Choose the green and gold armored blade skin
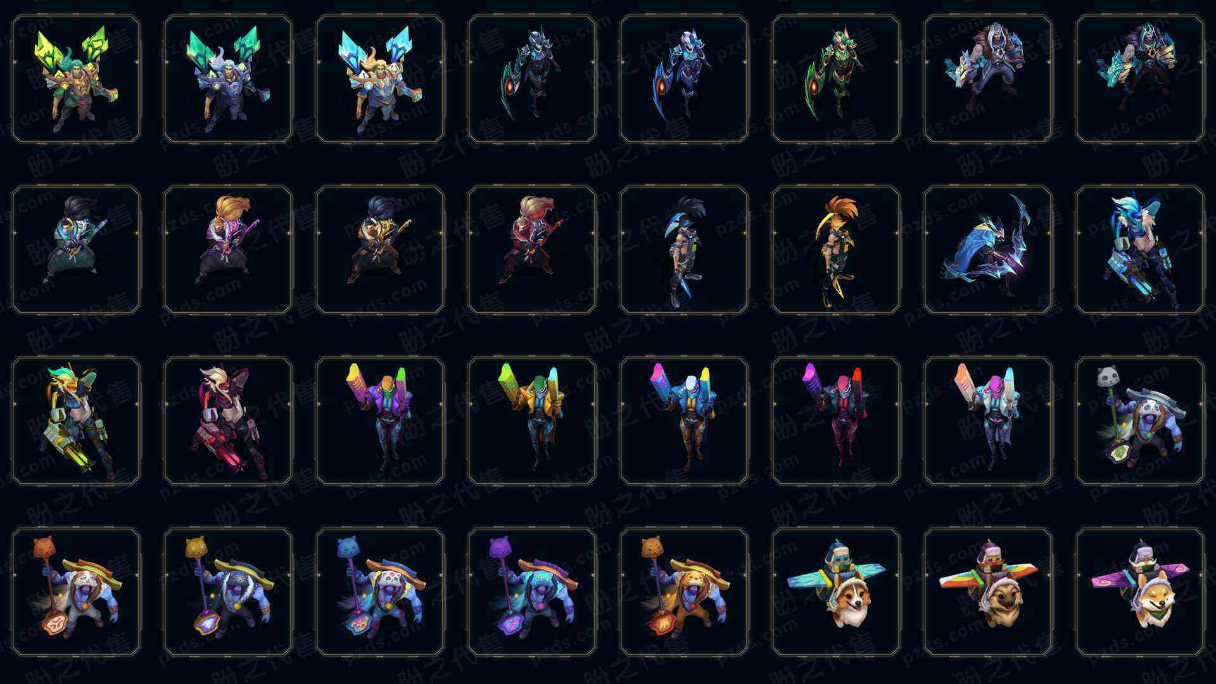Image resolution: width=1216 pixels, height=684 pixels. tap(836, 79)
